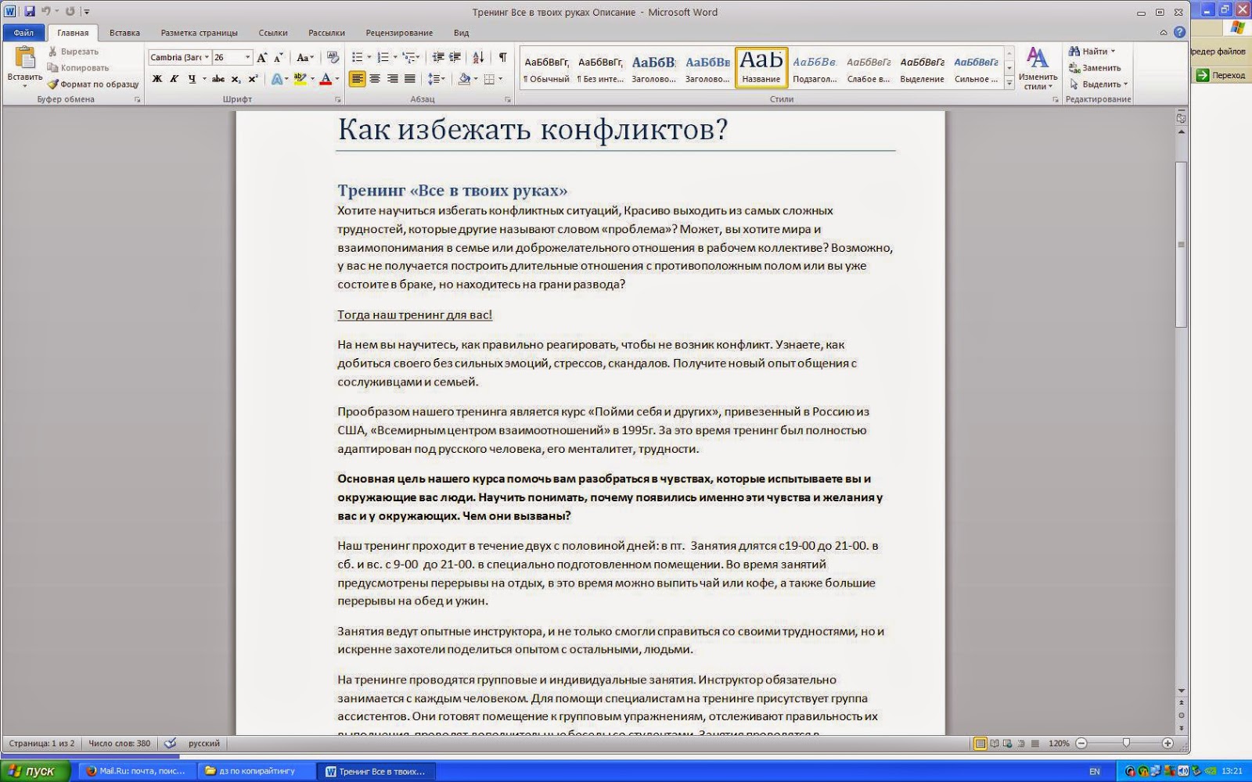Image resolution: width=1252 pixels, height=782 pixels.
Task: Open text effects tool
Action: point(276,79)
